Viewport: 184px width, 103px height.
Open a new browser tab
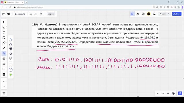click(26, 2)
